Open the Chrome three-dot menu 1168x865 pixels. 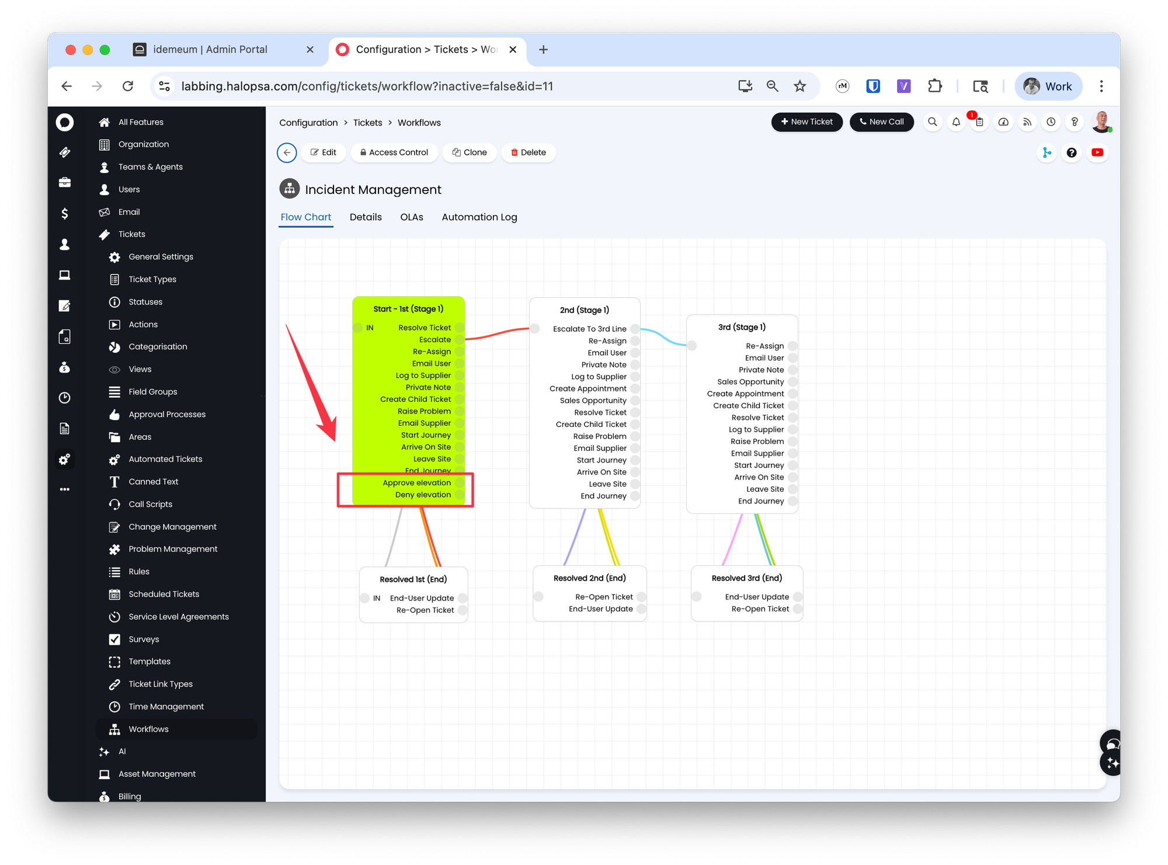[1101, 86]
